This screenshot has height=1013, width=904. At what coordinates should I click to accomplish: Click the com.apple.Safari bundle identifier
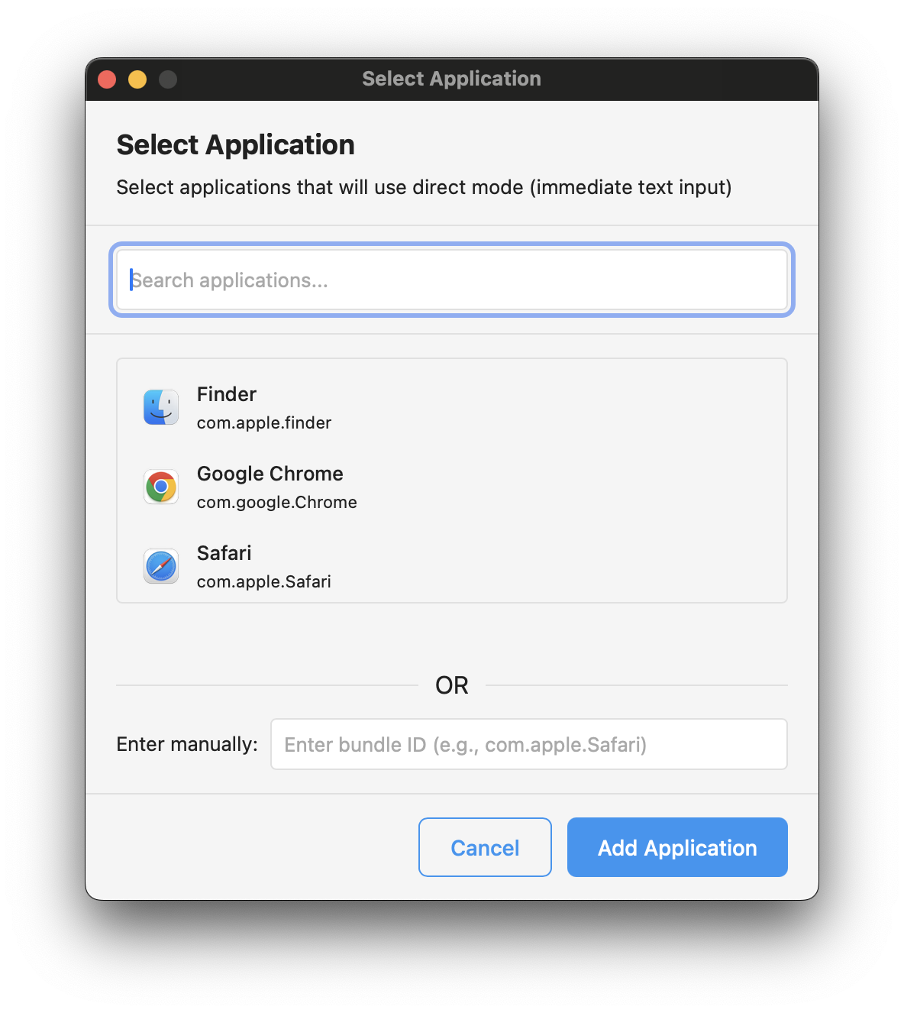[263, 581]
